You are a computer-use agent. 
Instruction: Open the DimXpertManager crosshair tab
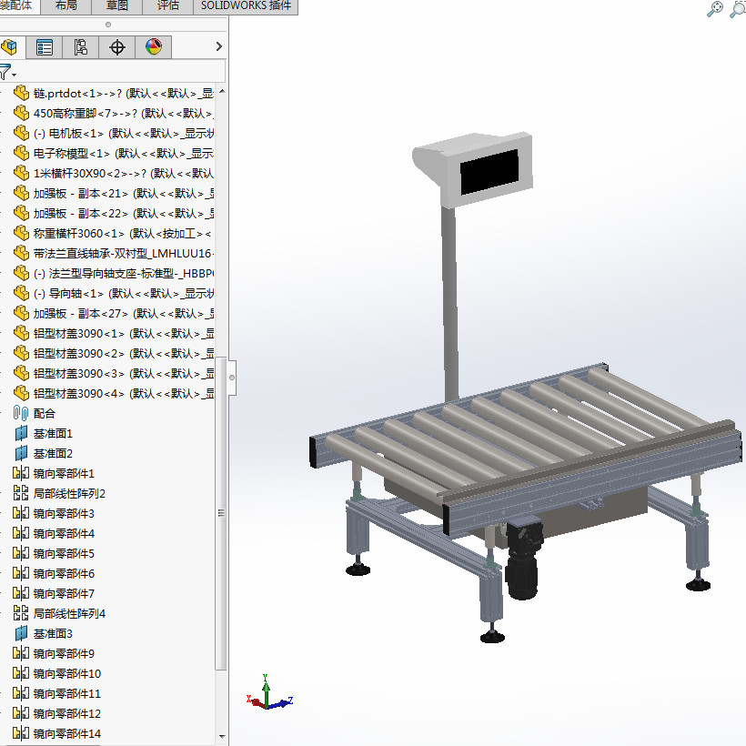[117, 47]
